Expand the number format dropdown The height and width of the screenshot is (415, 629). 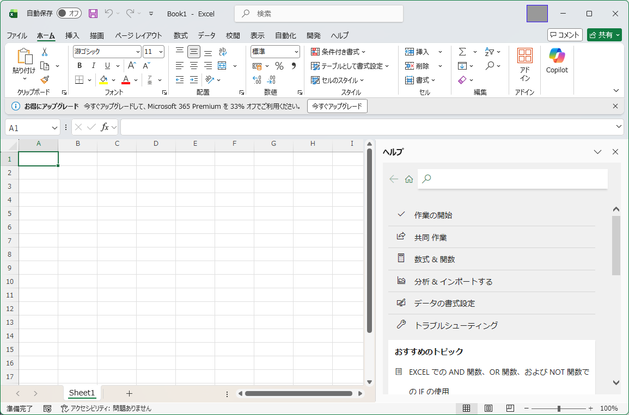pyautogui.click(x=296, y=52)
